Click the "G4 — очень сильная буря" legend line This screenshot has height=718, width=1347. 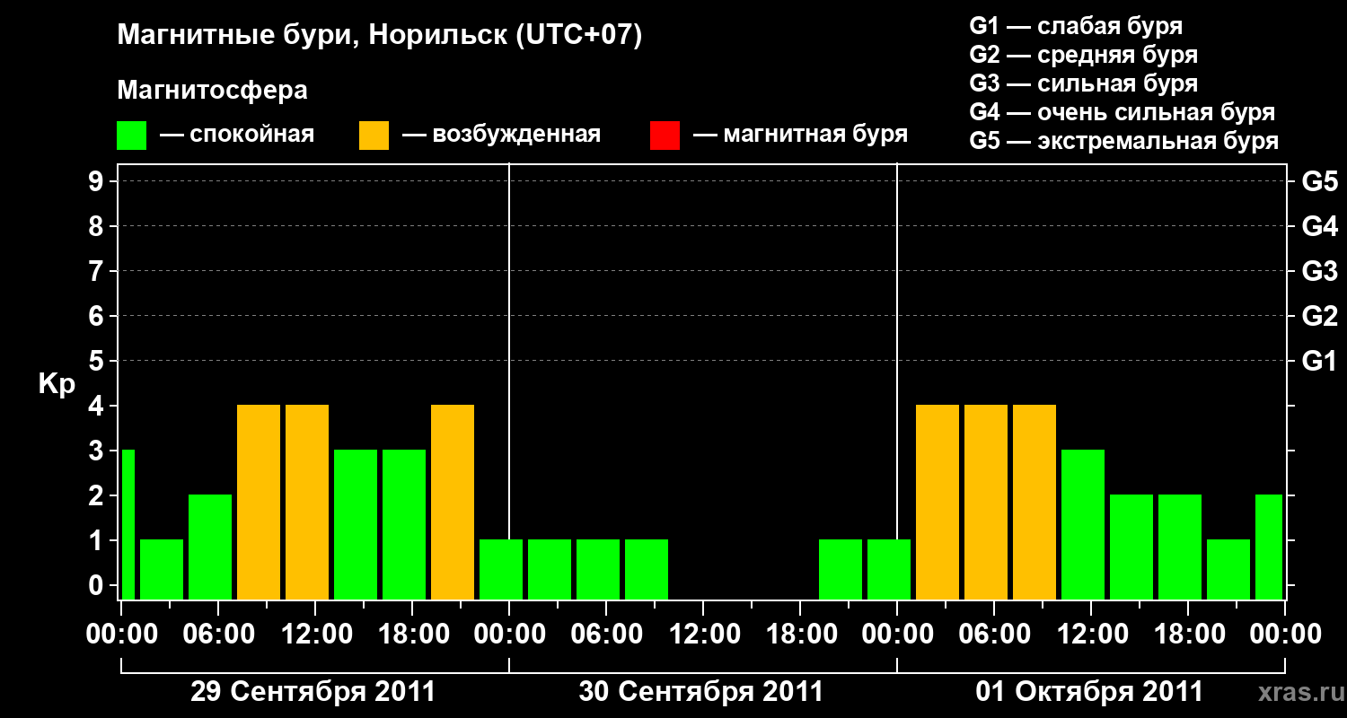pyautogui.click(x=1122, y=112)
